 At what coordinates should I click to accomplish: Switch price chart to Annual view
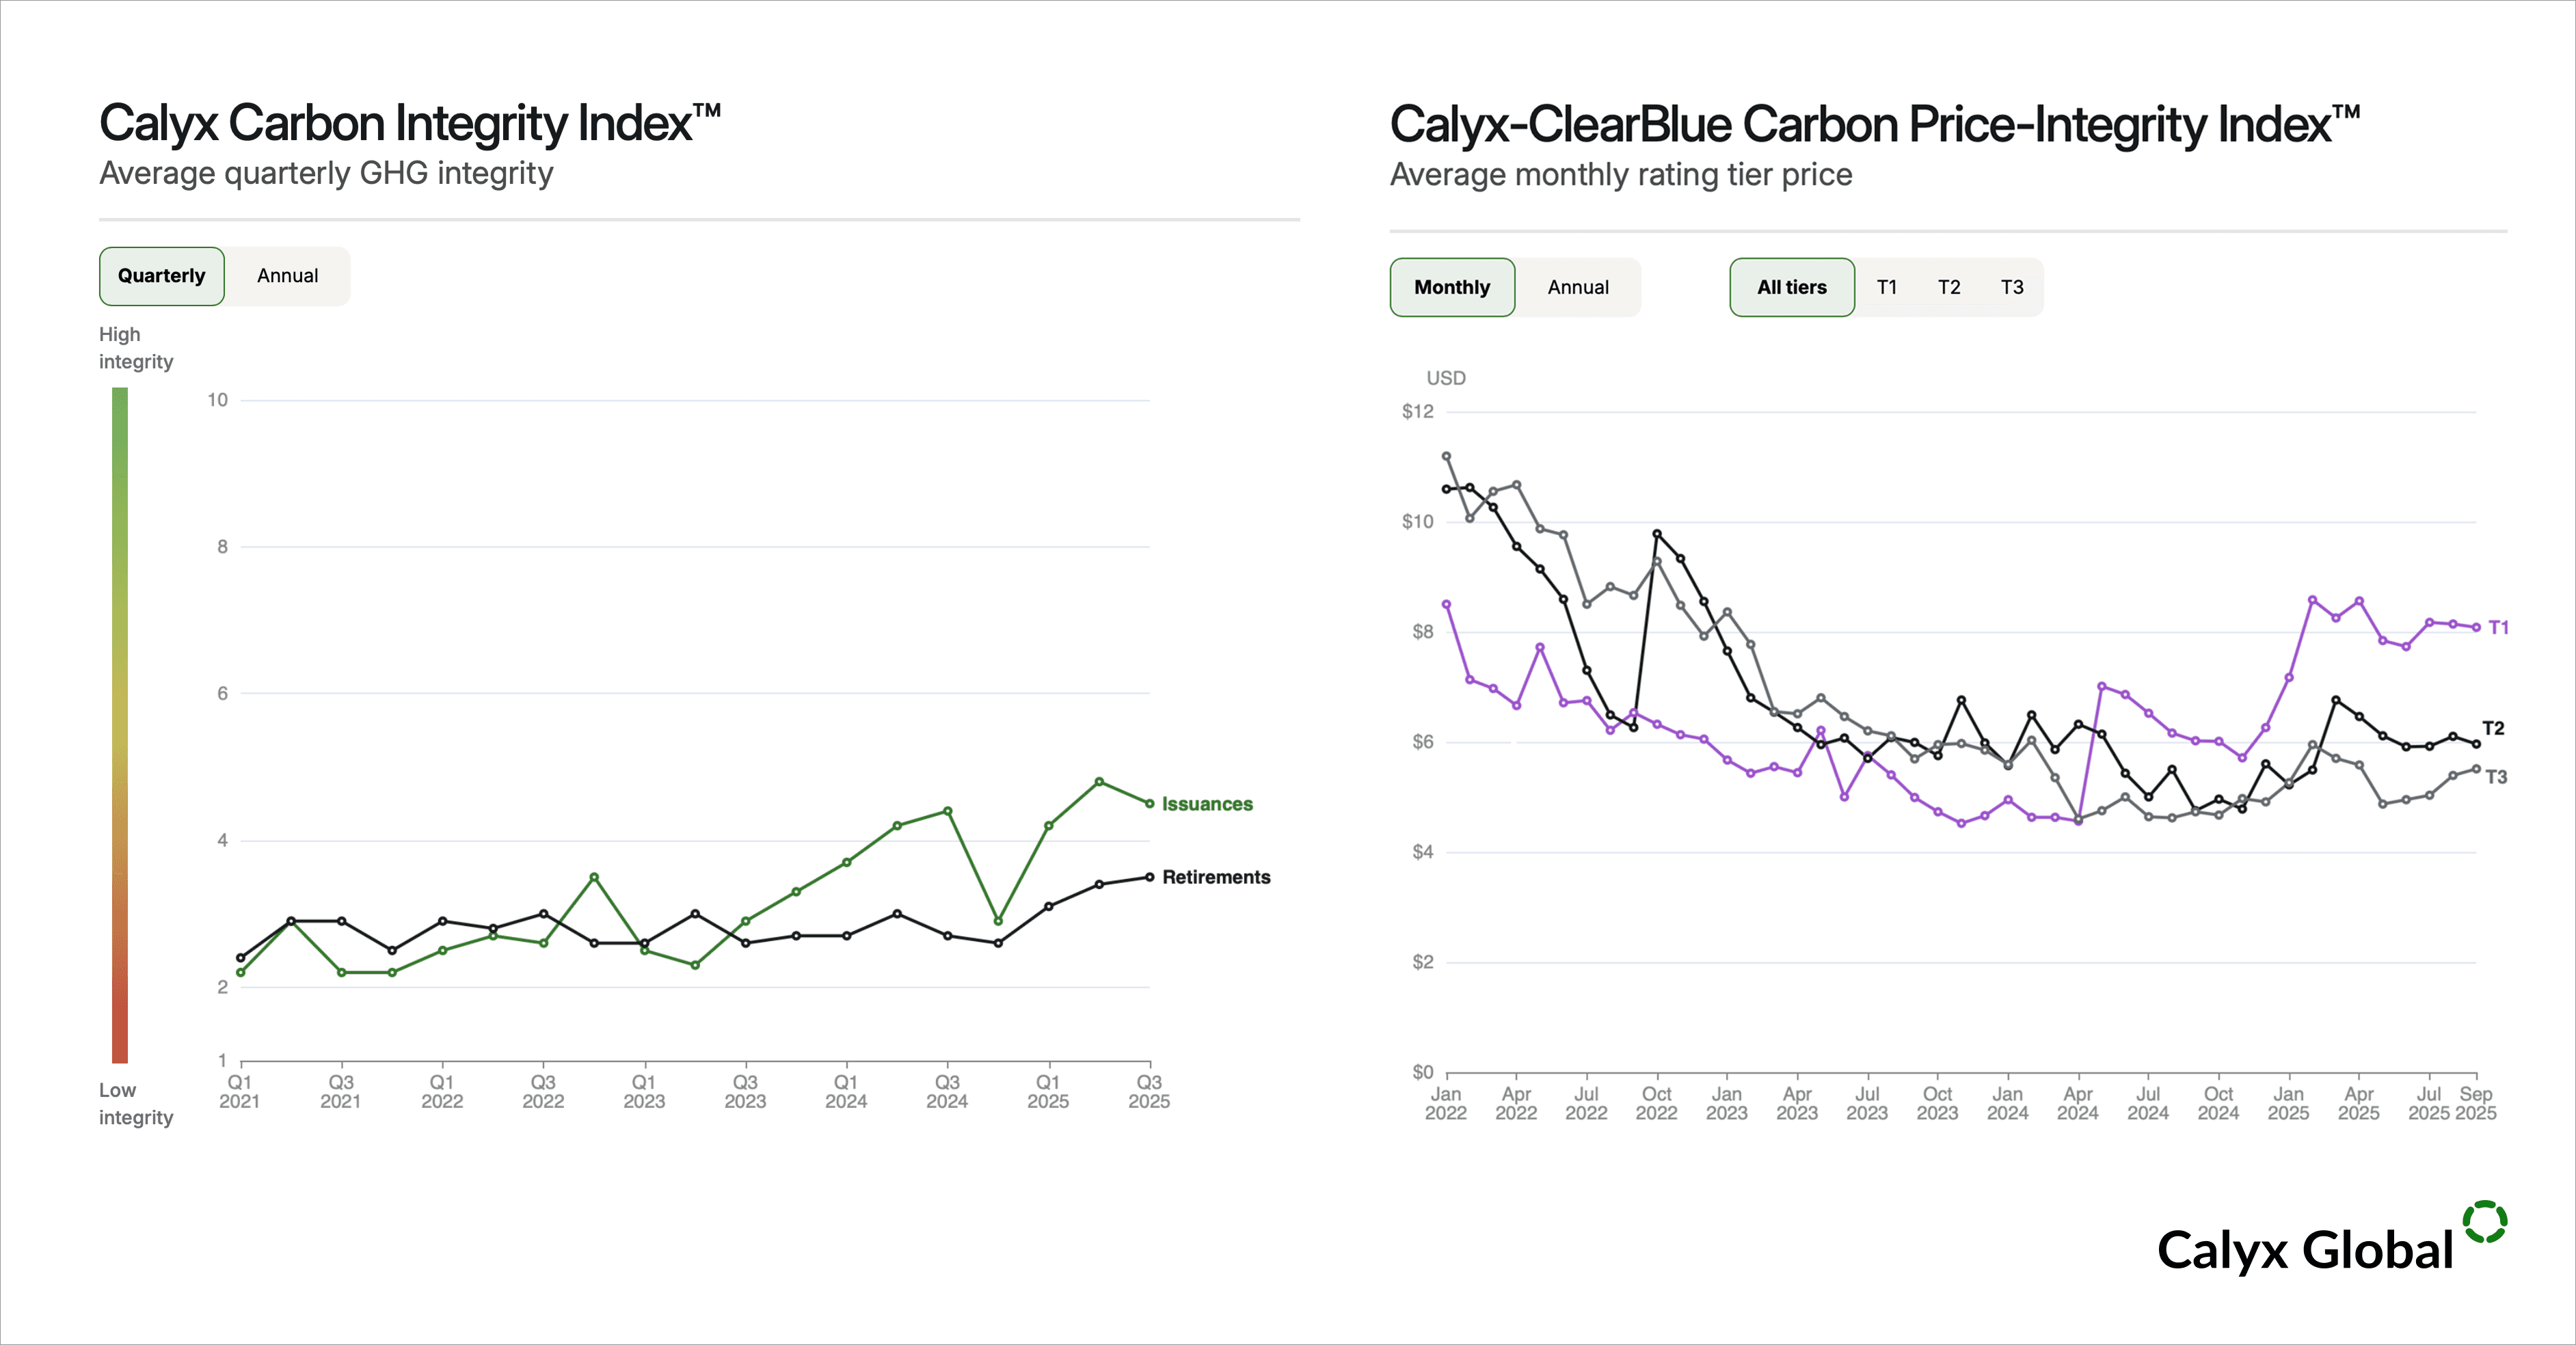point(1578,288)
